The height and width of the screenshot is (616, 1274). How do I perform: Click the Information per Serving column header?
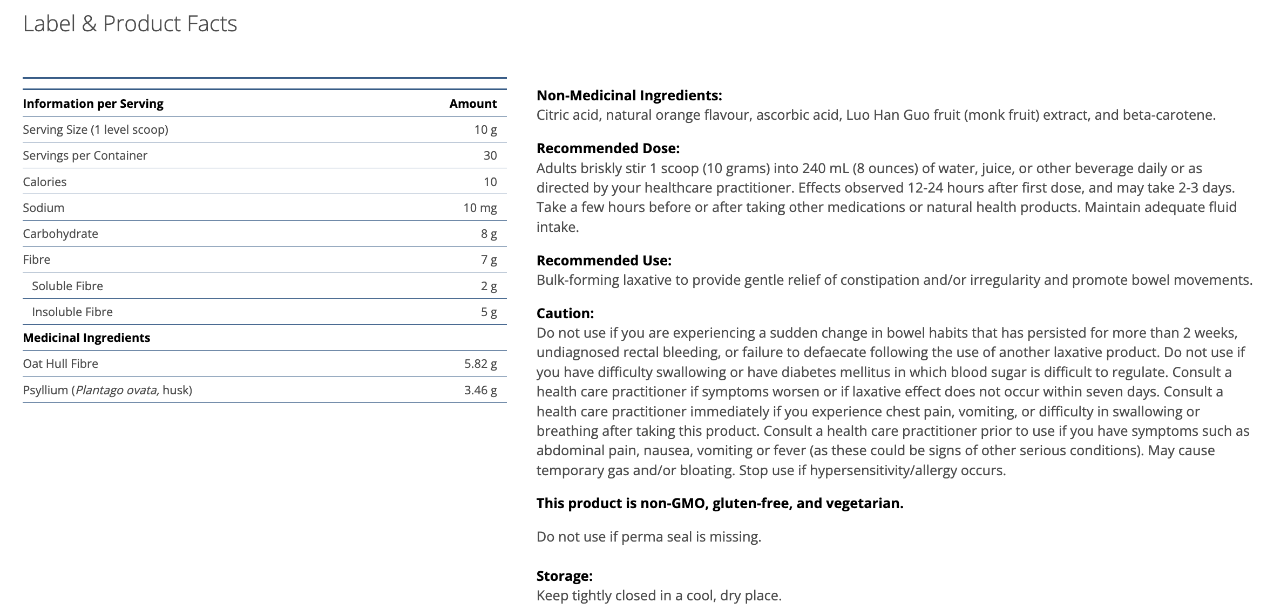tap(93, 104)
